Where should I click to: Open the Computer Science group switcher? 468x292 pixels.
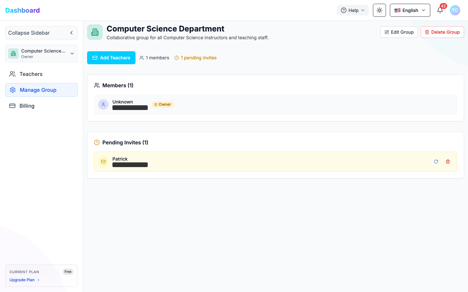coord(41,53)
